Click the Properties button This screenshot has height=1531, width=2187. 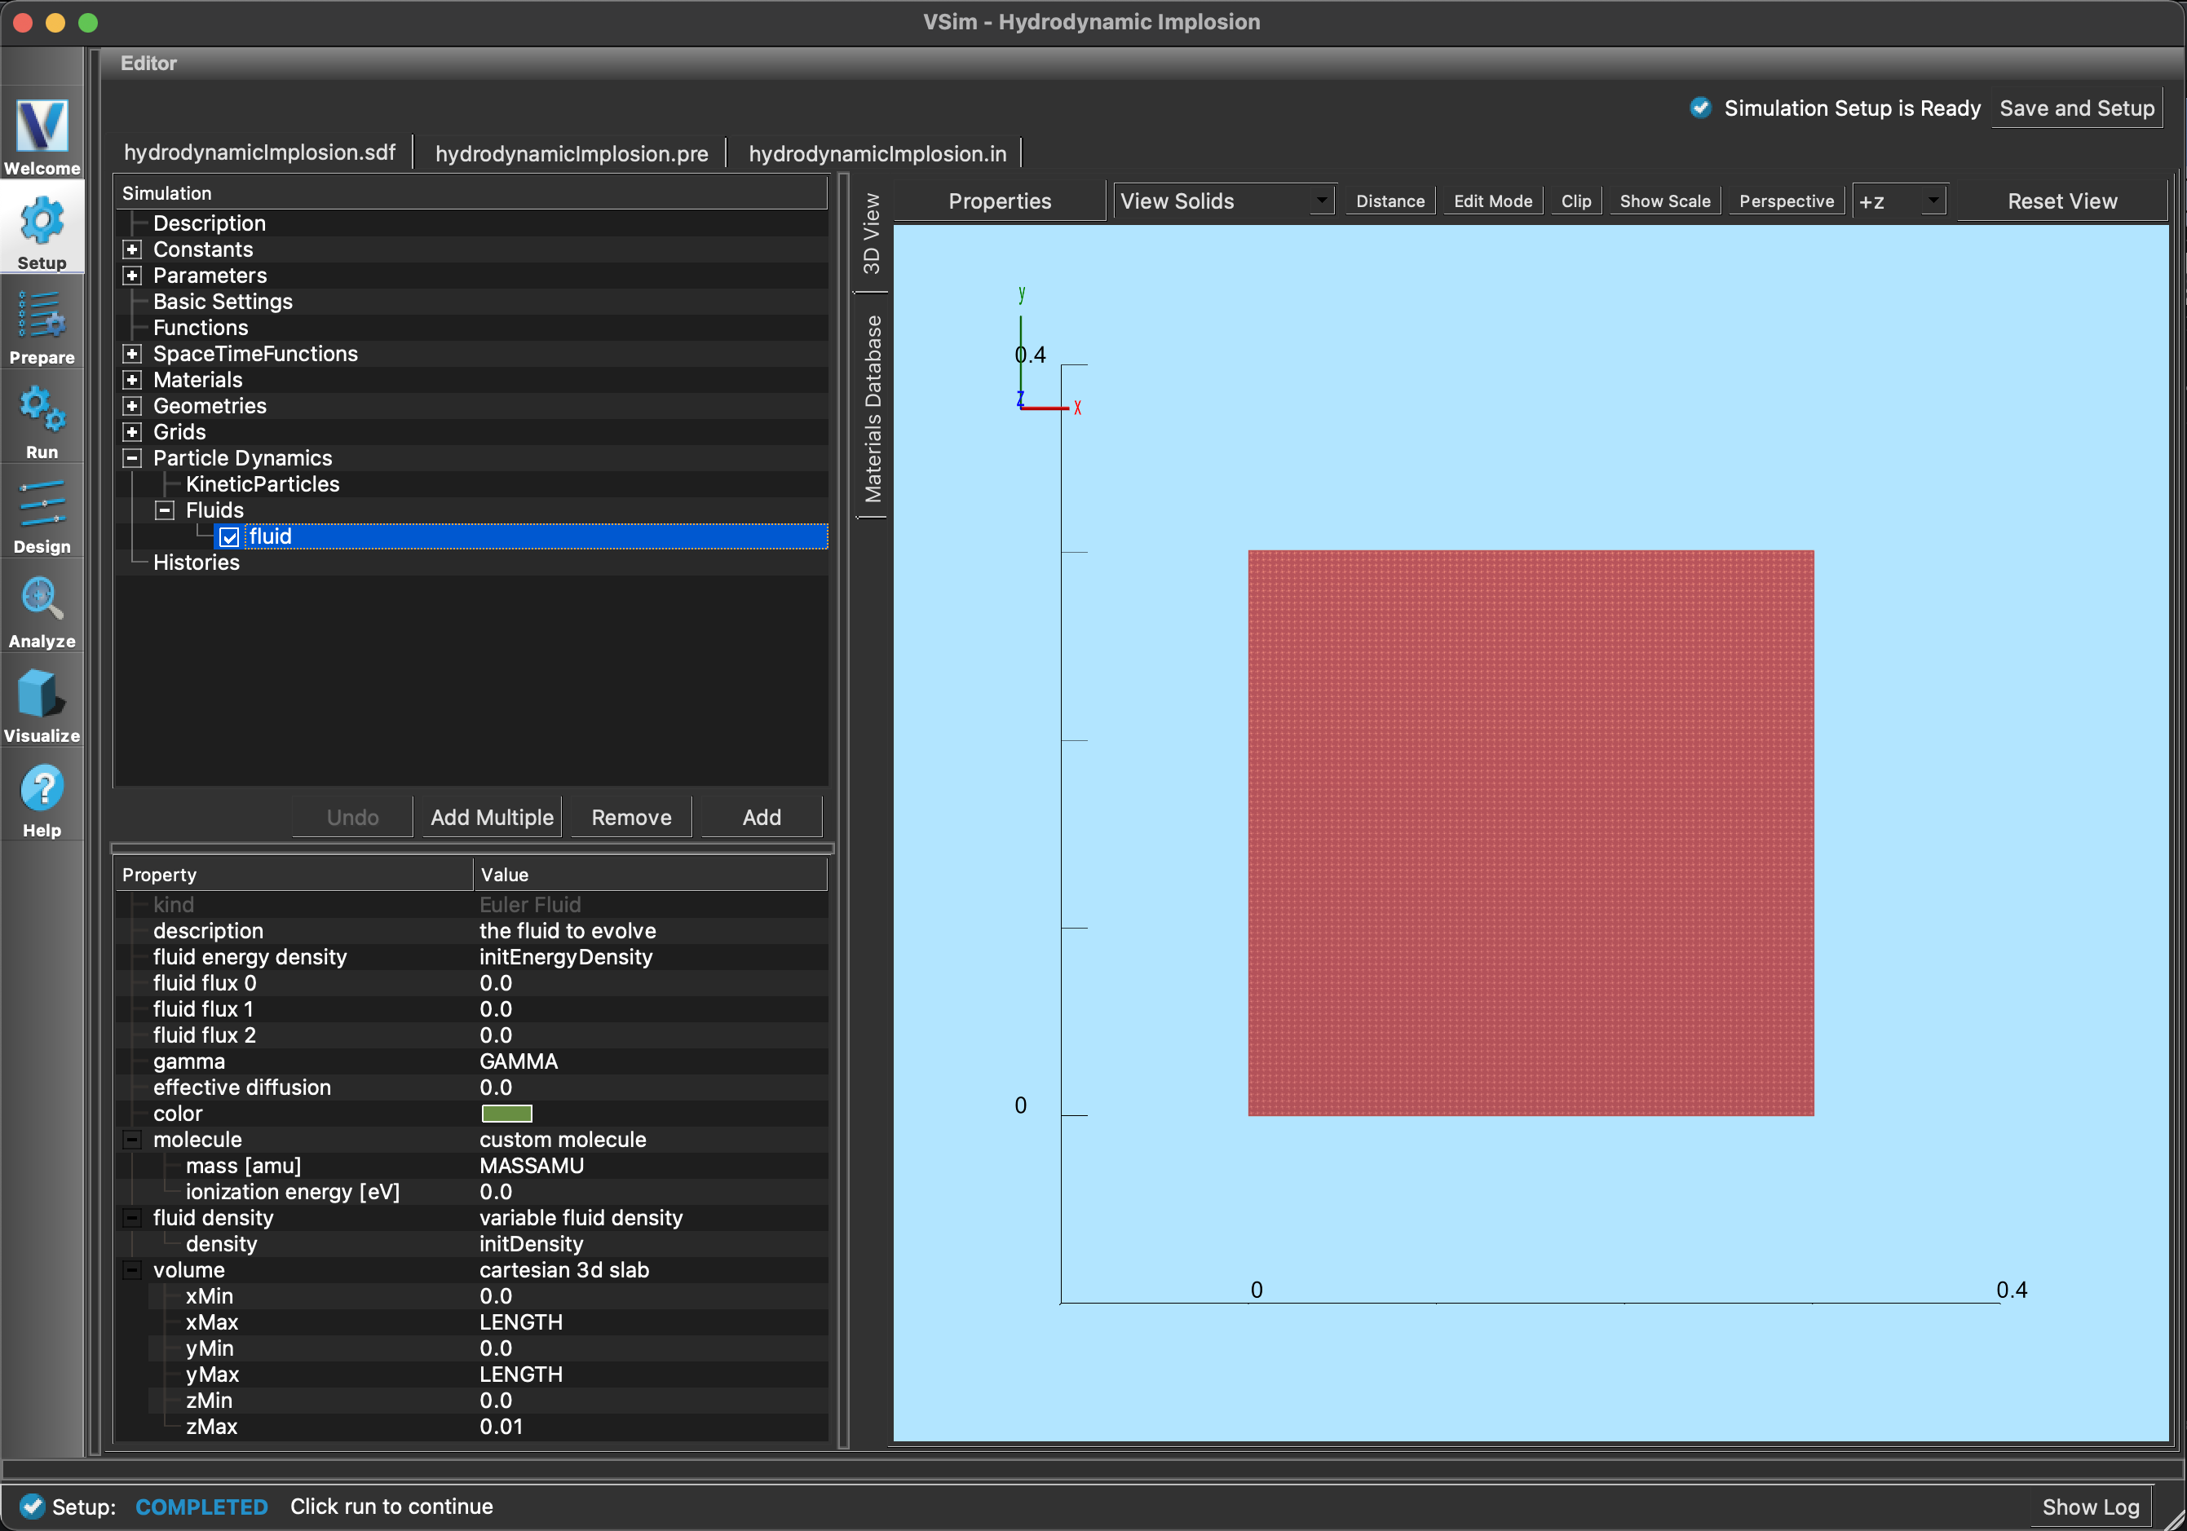point(999,201)
